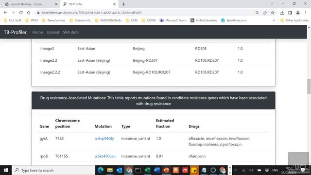Open the NEBioCalculator bookmark
The height and width of the screenshot is (175, 311).
pos(204,20)
